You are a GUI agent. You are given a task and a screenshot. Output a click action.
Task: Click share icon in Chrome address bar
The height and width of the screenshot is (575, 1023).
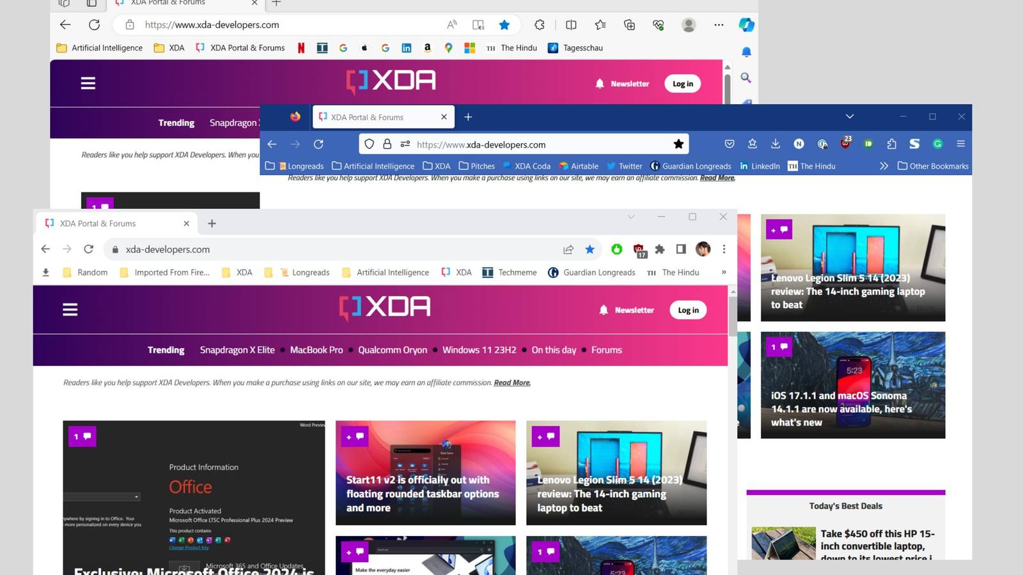tap(568, 249)
